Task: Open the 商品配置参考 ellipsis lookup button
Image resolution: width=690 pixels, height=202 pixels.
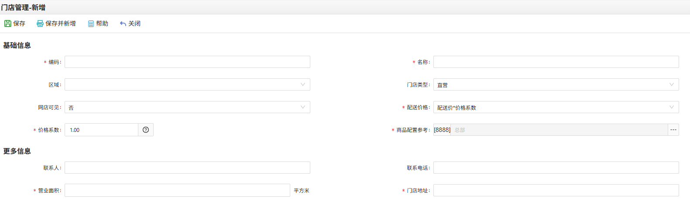Action: [x=673, y=130]
